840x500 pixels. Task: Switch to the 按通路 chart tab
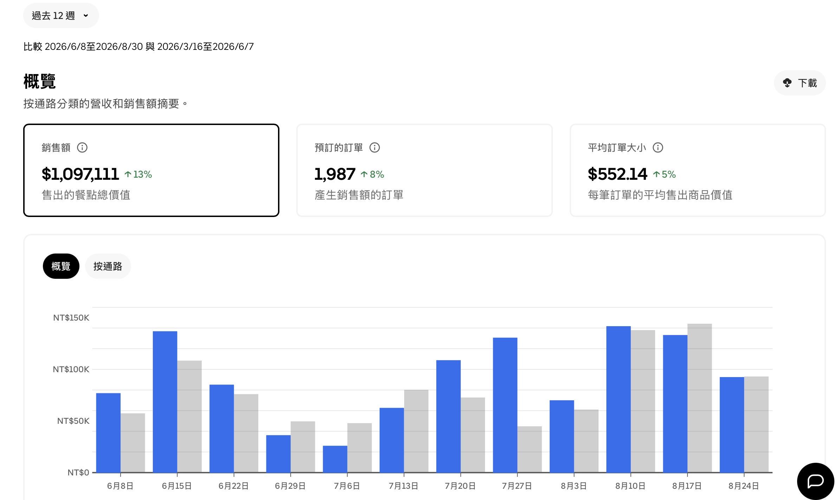[108, 266]
